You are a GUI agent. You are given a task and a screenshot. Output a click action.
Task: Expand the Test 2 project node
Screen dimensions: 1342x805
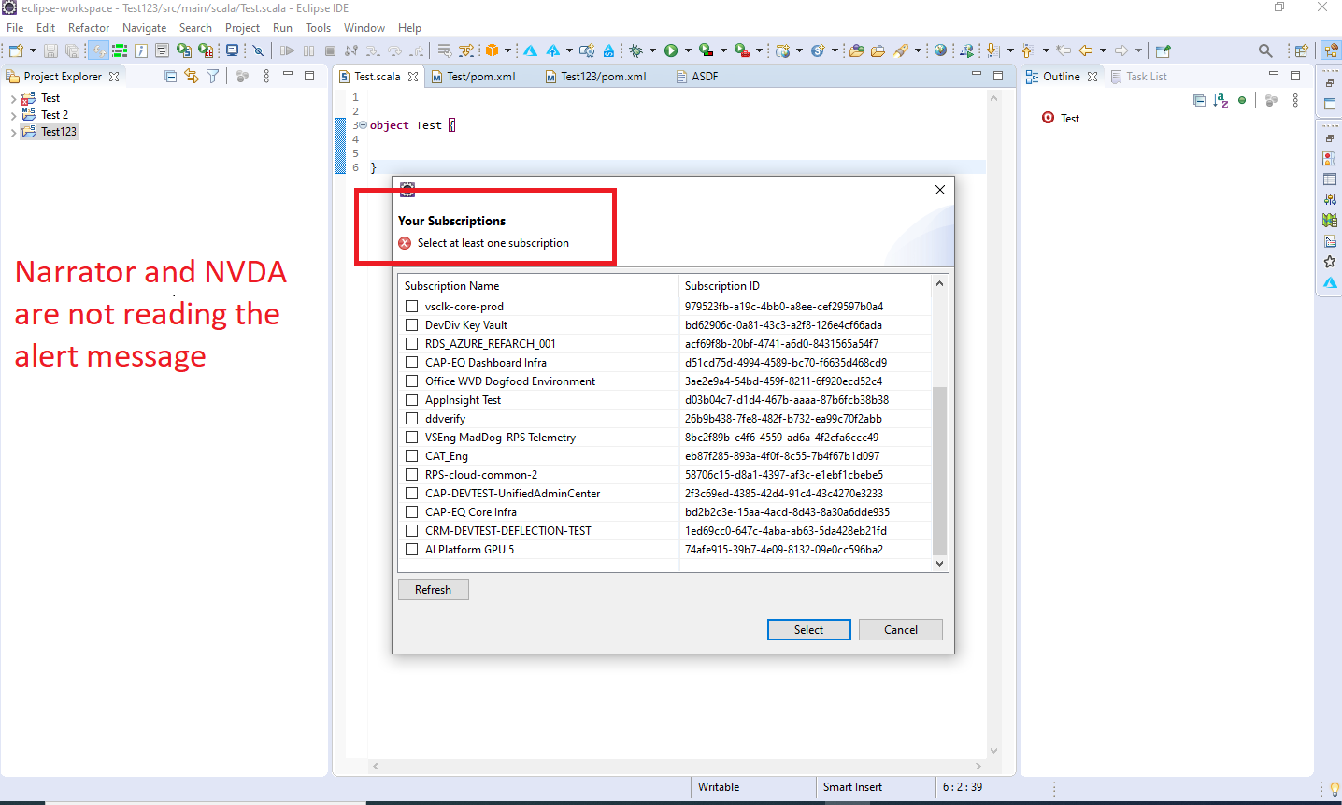[x=13, y=115]
